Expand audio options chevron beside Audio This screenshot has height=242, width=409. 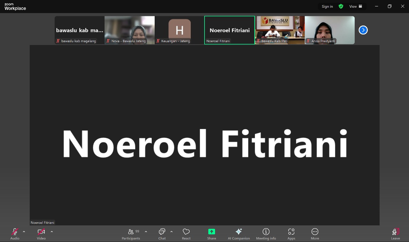pyautogui.click(x=24, y=232)
